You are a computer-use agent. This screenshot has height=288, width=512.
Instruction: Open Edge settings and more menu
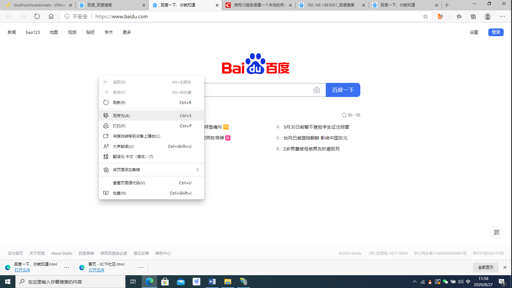coord(502,16)
